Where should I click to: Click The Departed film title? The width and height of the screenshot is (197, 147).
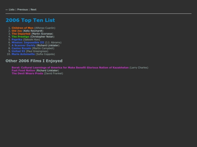[x=21, y=34]
